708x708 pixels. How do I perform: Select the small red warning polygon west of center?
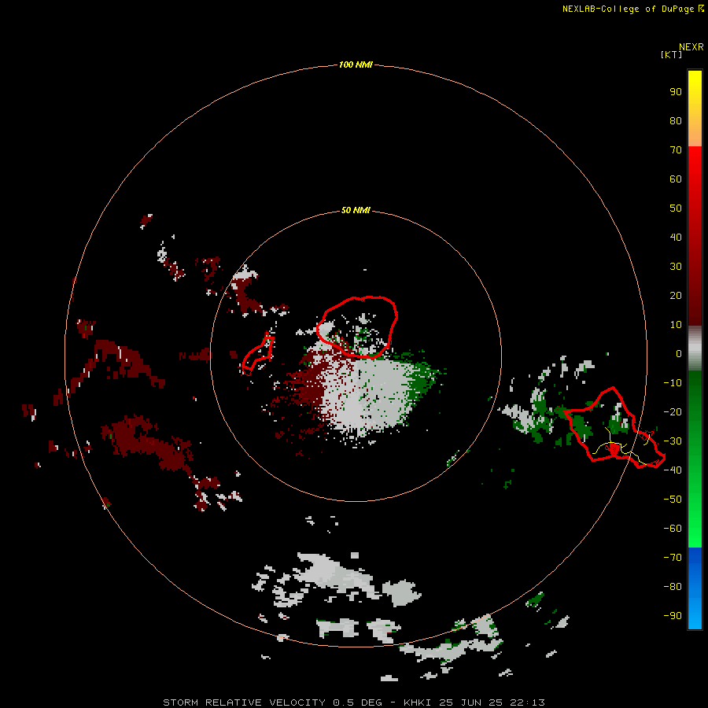pos(258,356)
